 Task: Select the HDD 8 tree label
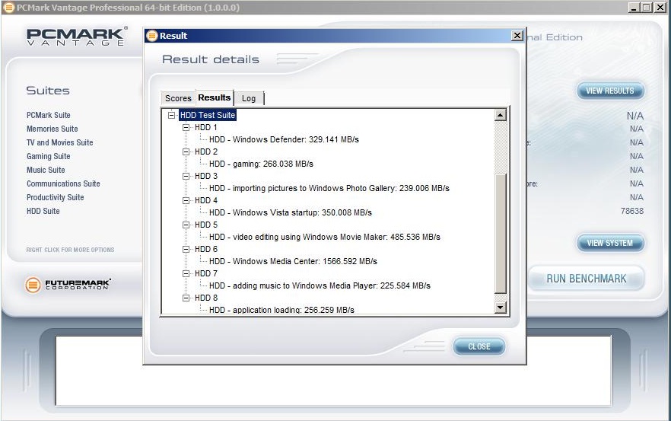pyautogui.click(x=206, y=298)
